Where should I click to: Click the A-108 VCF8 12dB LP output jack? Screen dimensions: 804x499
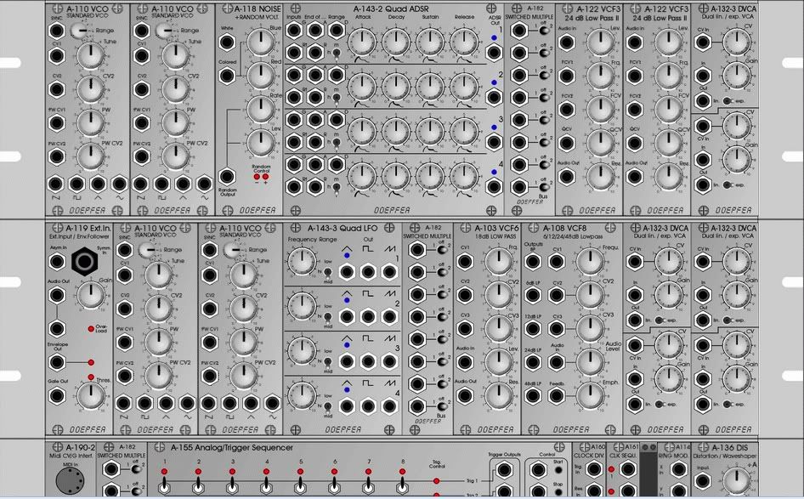pyautogui.click(x=533, y=329)
